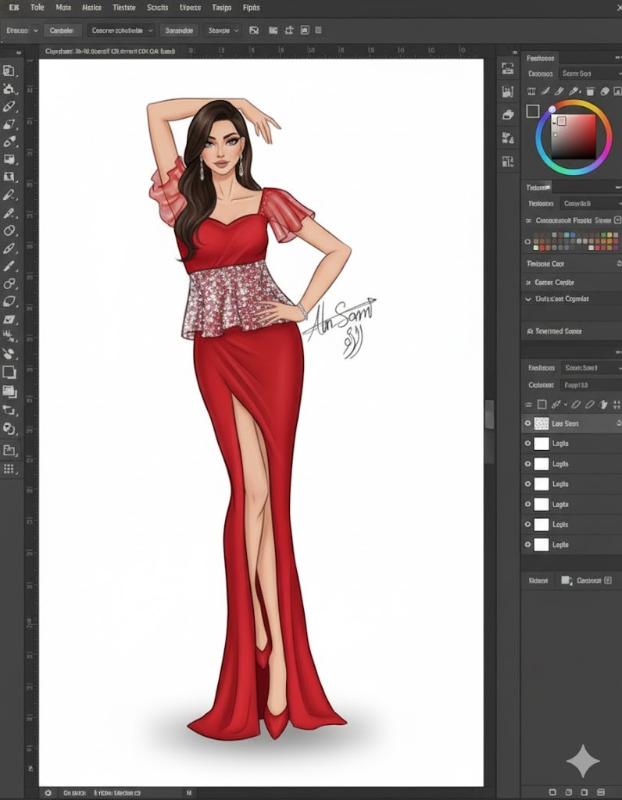Select the square shape tool in left toolbar
This screenshot has width=622, height=800.
[x=9, y=372]
